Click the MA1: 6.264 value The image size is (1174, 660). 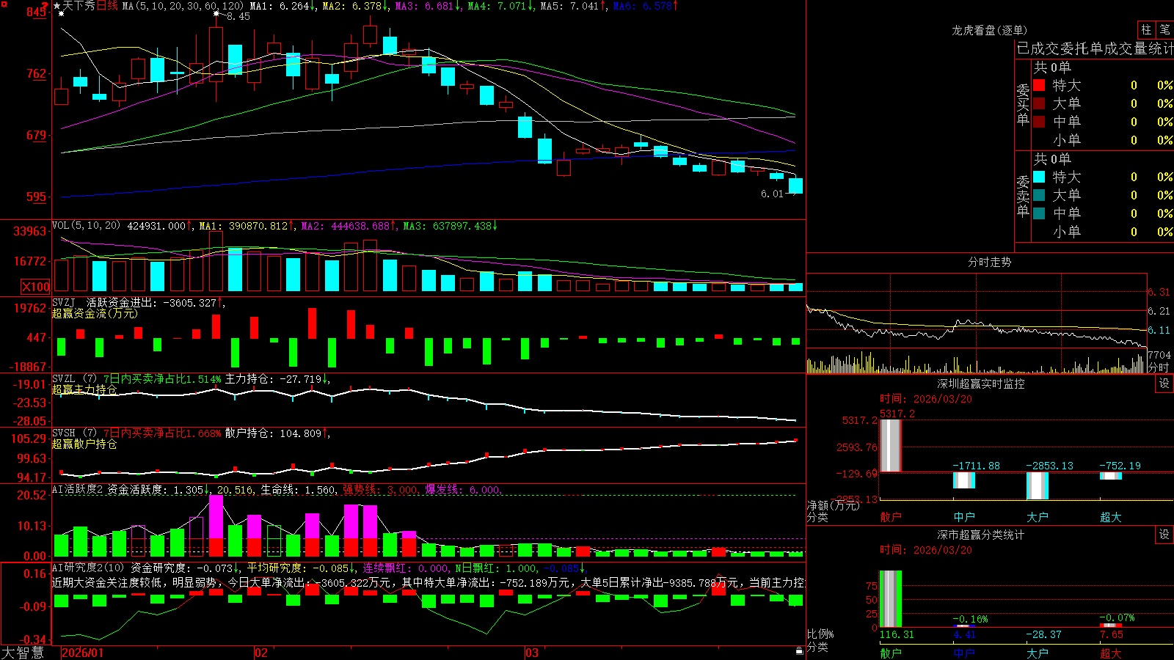(280, 6)
